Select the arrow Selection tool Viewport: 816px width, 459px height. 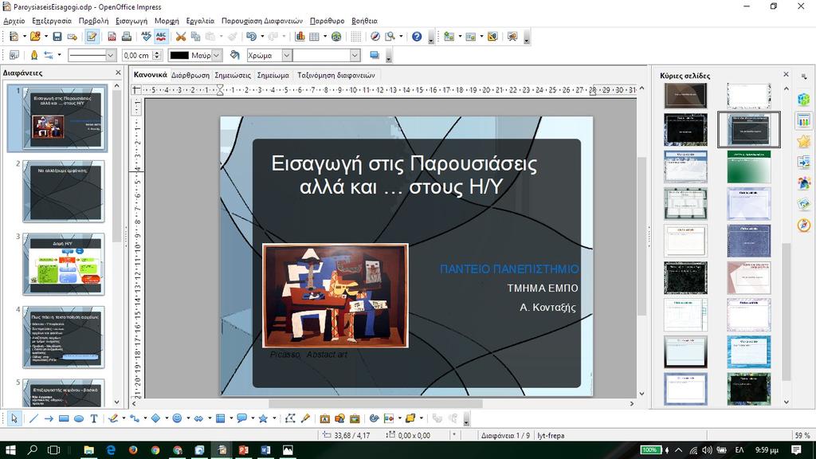14,418
